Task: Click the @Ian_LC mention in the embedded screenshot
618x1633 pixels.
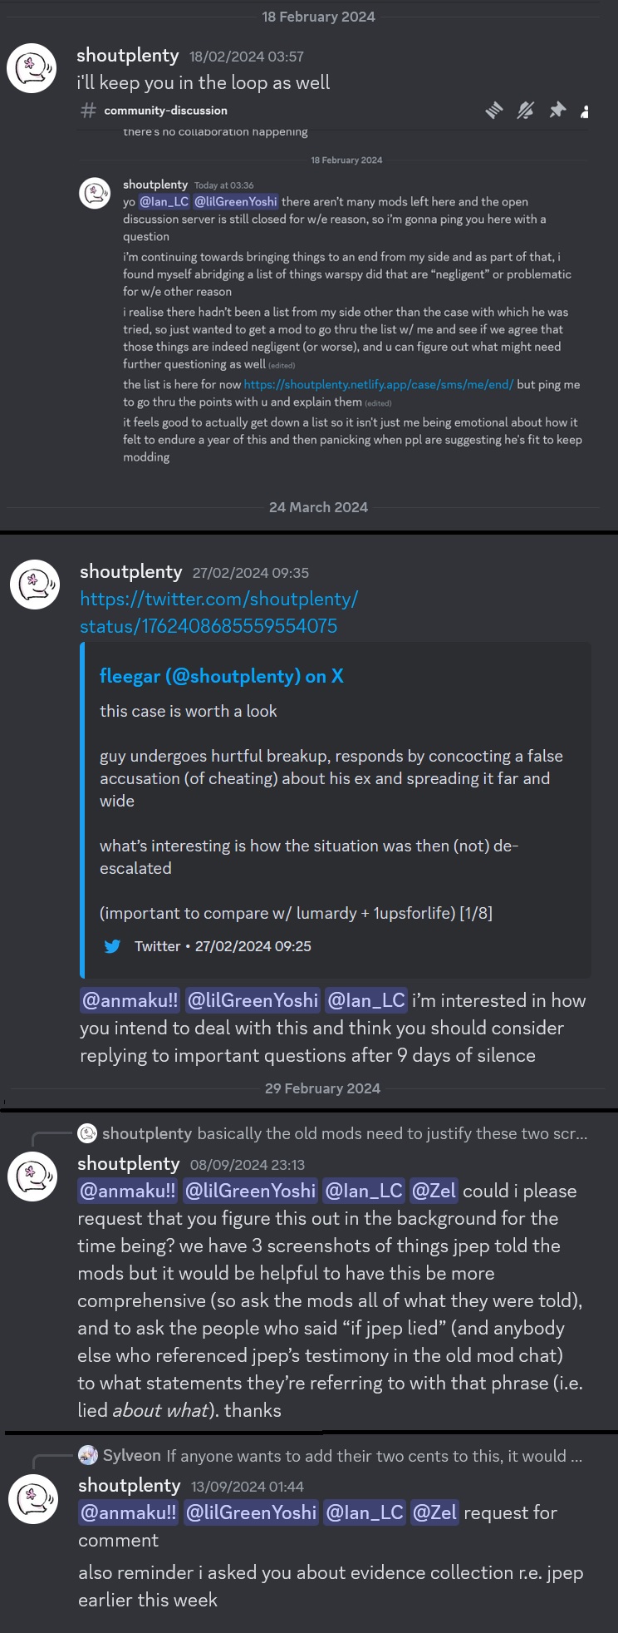Action: 164,202
